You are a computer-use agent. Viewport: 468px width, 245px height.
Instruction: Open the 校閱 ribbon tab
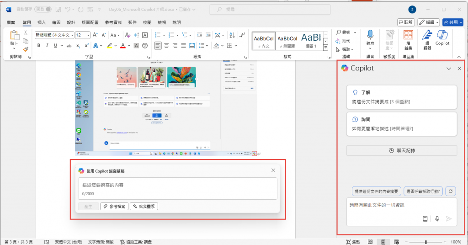click(147, 22)
